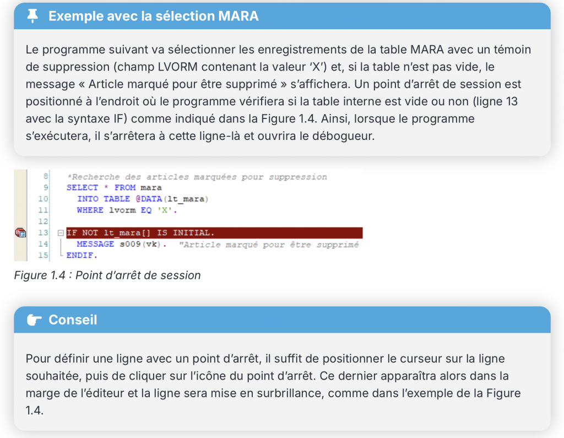Click the Article marqué pour être supprimé code comment
The image size is (564, 438).
269,245
